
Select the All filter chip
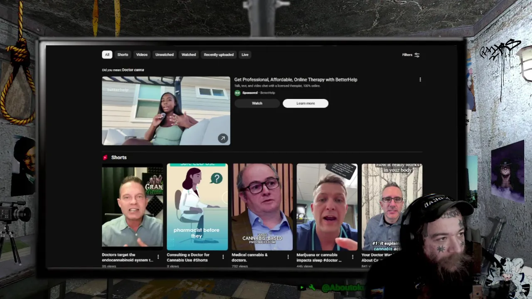[x=107, y=54]
